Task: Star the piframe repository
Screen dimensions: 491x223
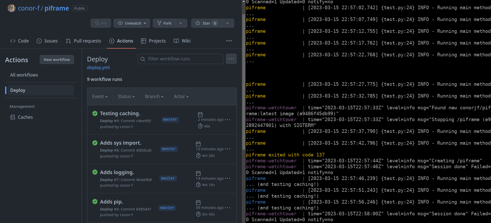Action: [x=206, y=23]
